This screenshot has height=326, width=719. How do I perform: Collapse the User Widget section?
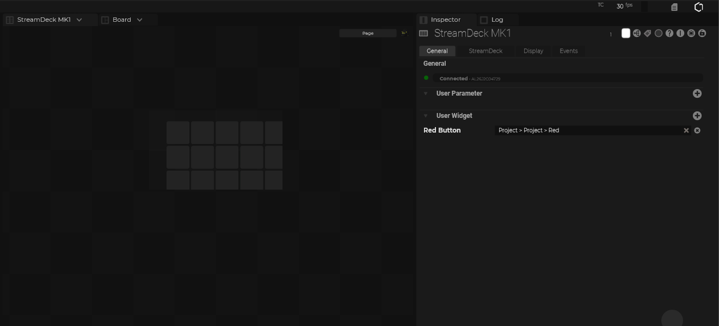click(426, 116)
